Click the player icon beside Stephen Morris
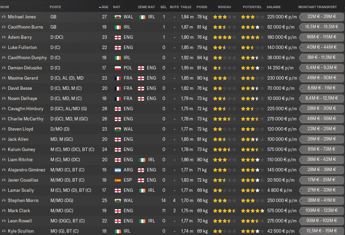Image resolution: width=345 pixels, height=235 pixels. point(3,201)
